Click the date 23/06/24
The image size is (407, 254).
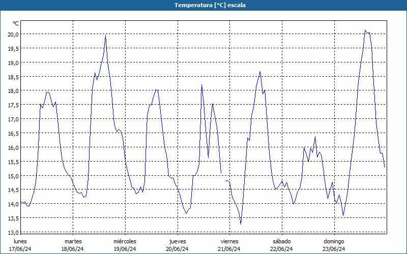(x=334, y=249)
